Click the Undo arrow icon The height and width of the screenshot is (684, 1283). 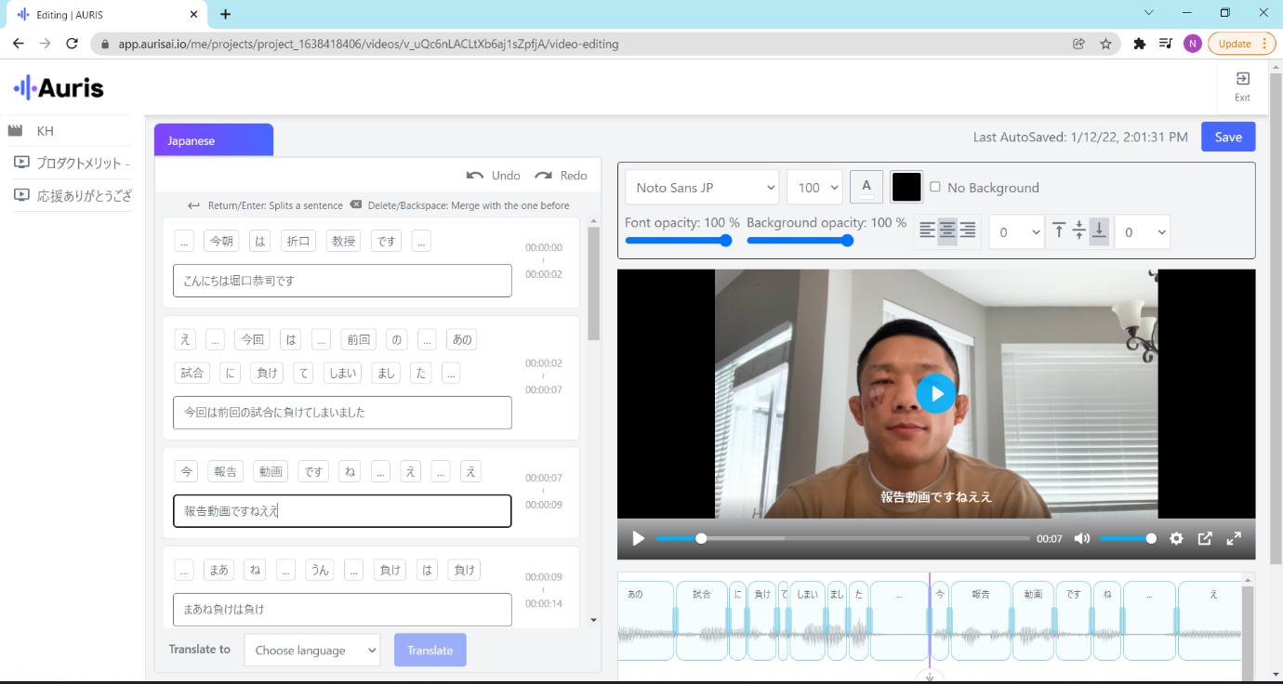(x=475, y=176)
